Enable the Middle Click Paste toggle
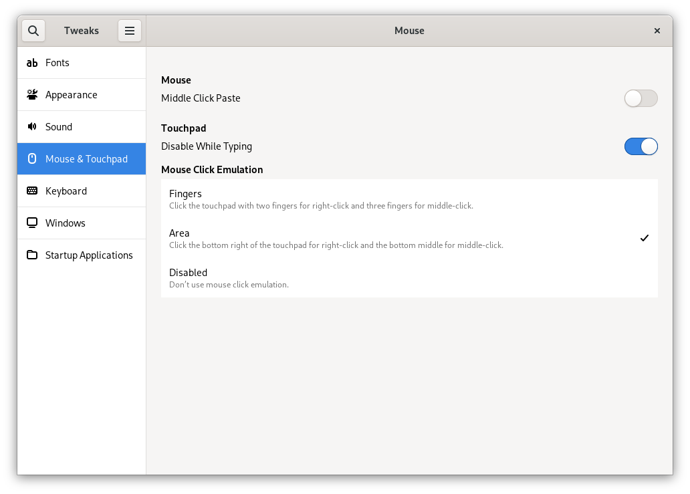This screenshot has height=494, width=690. [x=641, y=98]
